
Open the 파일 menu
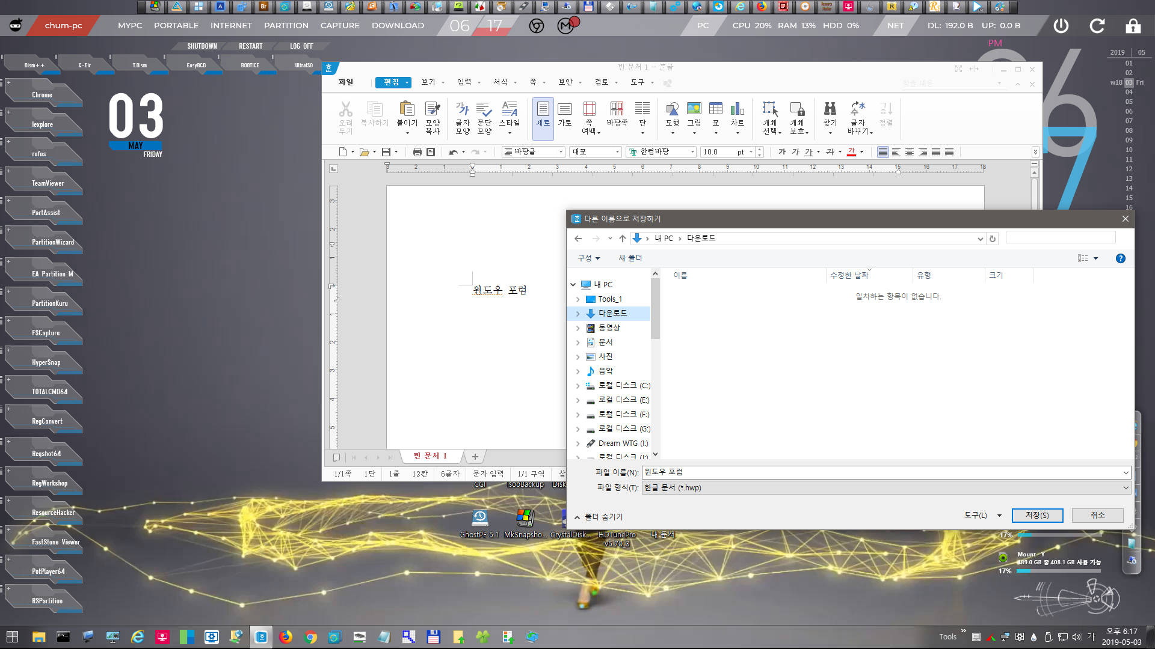pyautogui.click(x=346, y=82)
